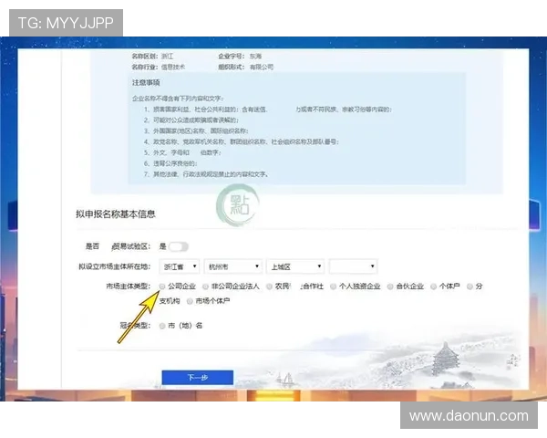Toggle the 自贸试验区 switch
Image resolution: width=547 pixels, height=438 pixels.
click(x=179, y=246)
